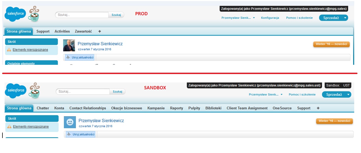This screenshot has height=153, width=361.
Task: Click the Salesforce cloud logo in SANDBOX header
Action: (16, 91)
